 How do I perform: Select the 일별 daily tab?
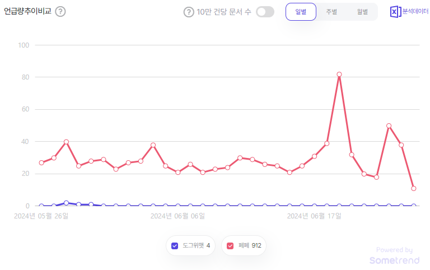(301, 12)
